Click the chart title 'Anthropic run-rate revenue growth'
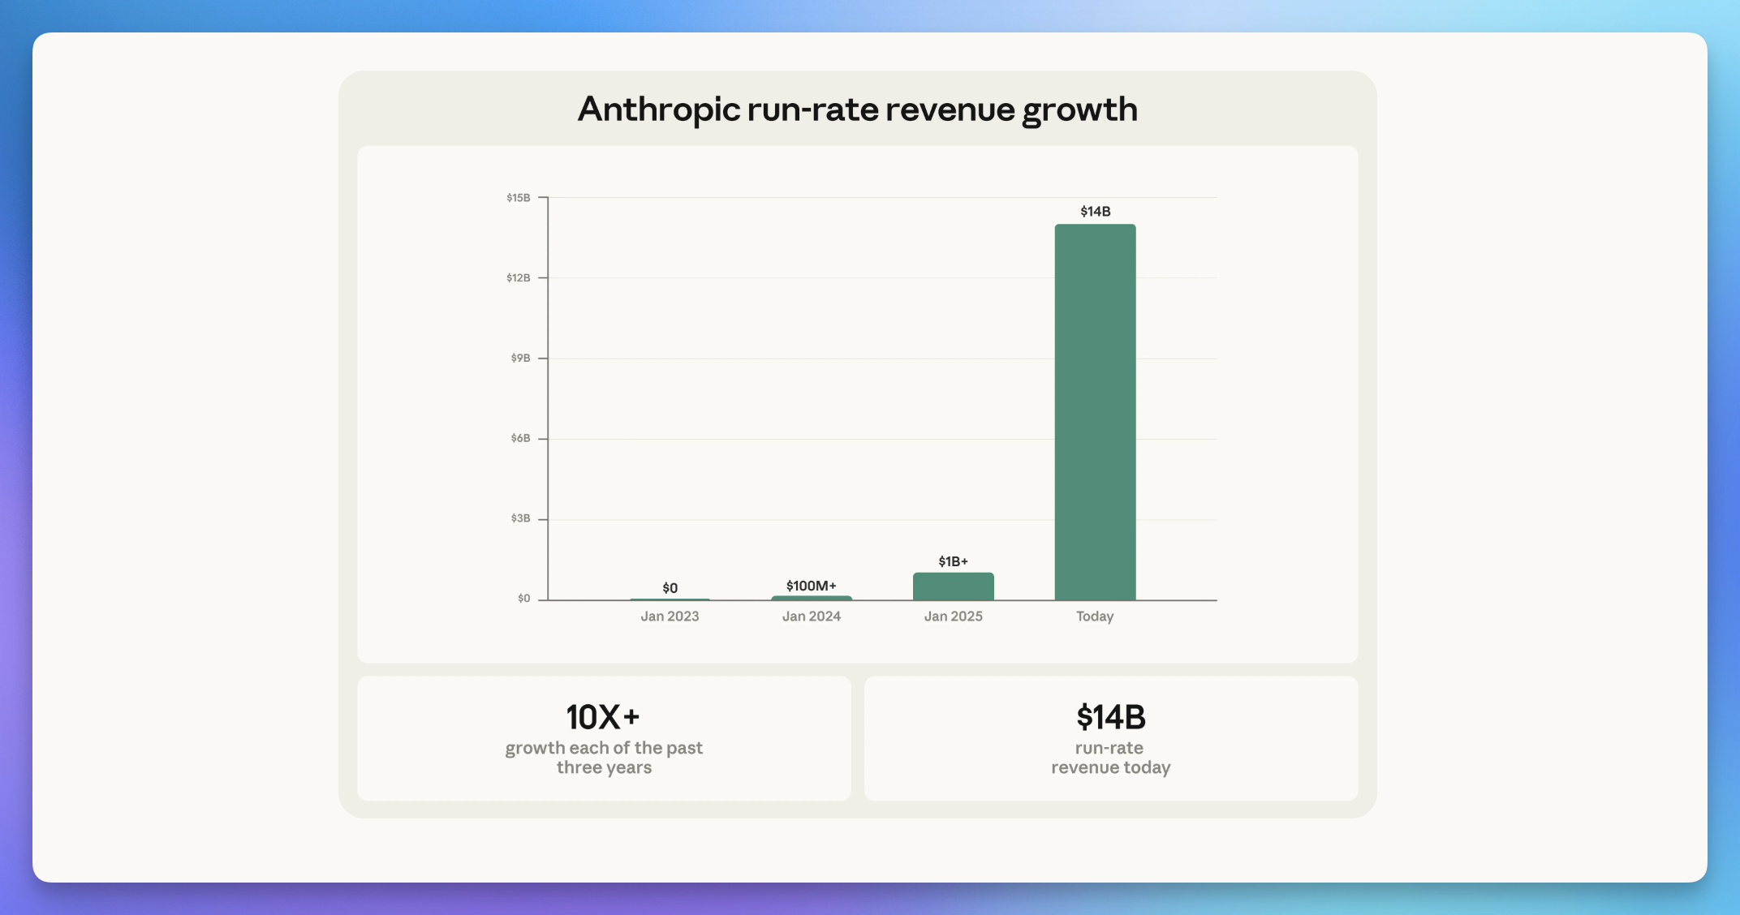The height and width of the screenshot is (915, 1740). point(857,110)
